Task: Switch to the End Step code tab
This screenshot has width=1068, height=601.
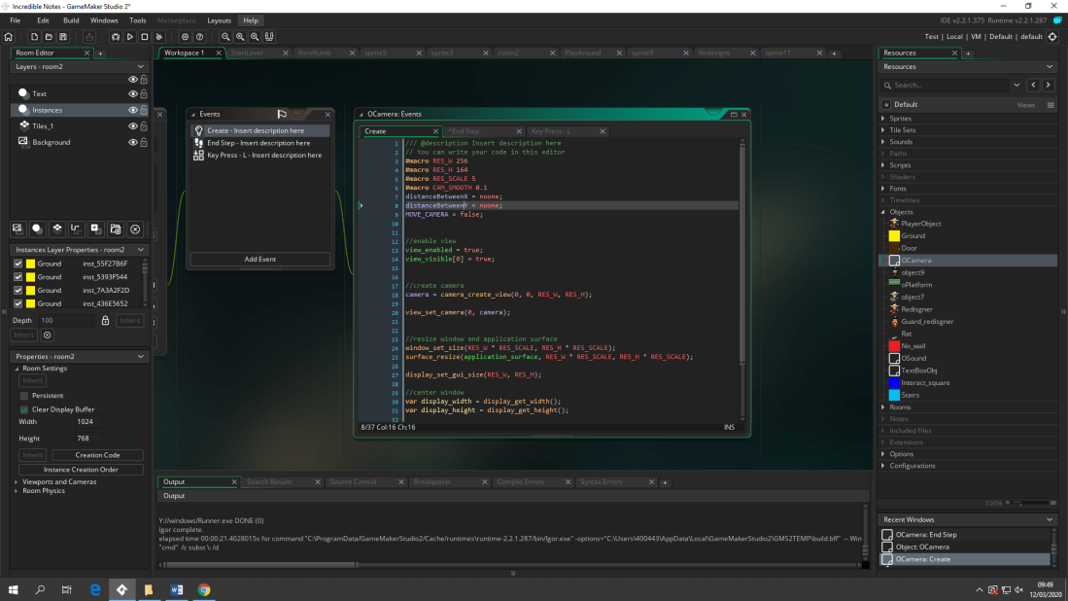Action: click(465, 131)
